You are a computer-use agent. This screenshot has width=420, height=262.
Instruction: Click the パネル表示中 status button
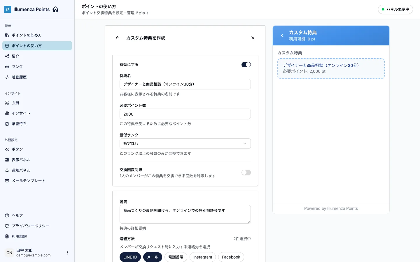(x=395, y=9)
